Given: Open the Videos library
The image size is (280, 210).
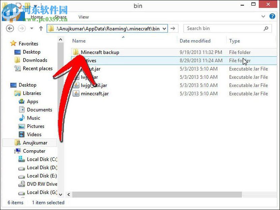Looking at the screenshot, I should 34,134.
